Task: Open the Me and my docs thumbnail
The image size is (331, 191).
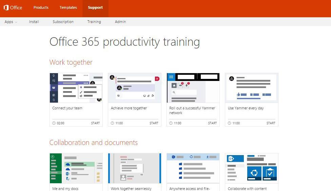Action: pyautogui.click(x=76, y=168)
